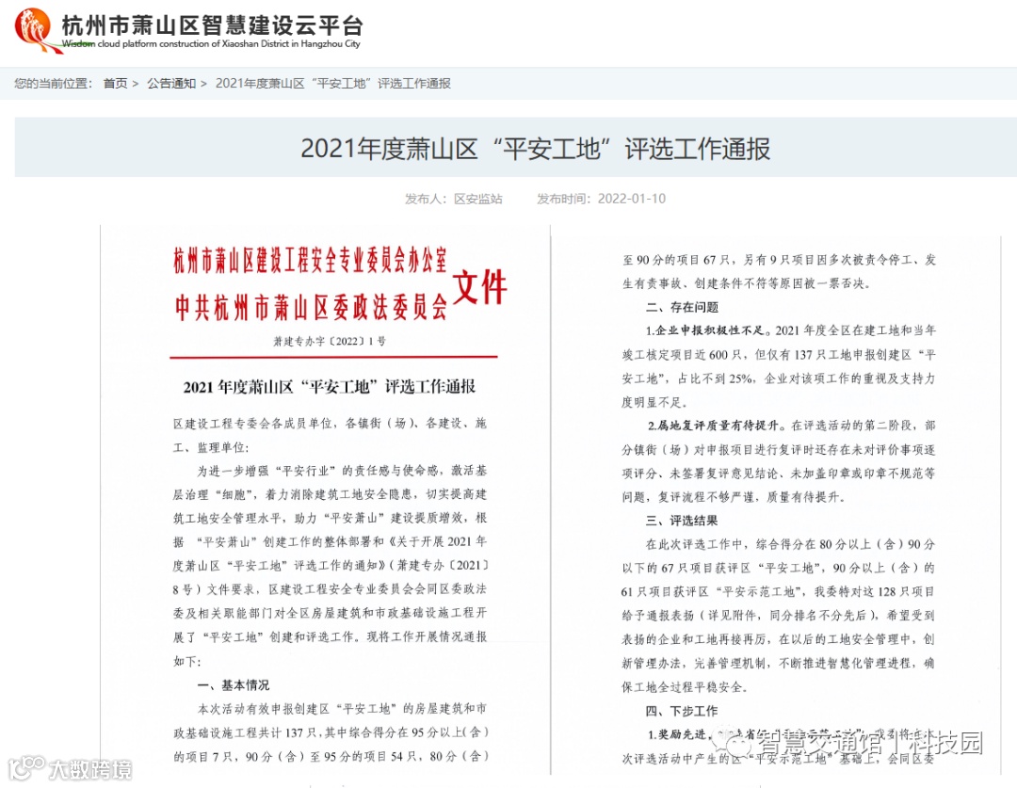Click breadcrumb text 2021年度萧山区"平安工地"评选工作通报
The height and width of the screenshot is (788, 1017).
tap(332, 84)
